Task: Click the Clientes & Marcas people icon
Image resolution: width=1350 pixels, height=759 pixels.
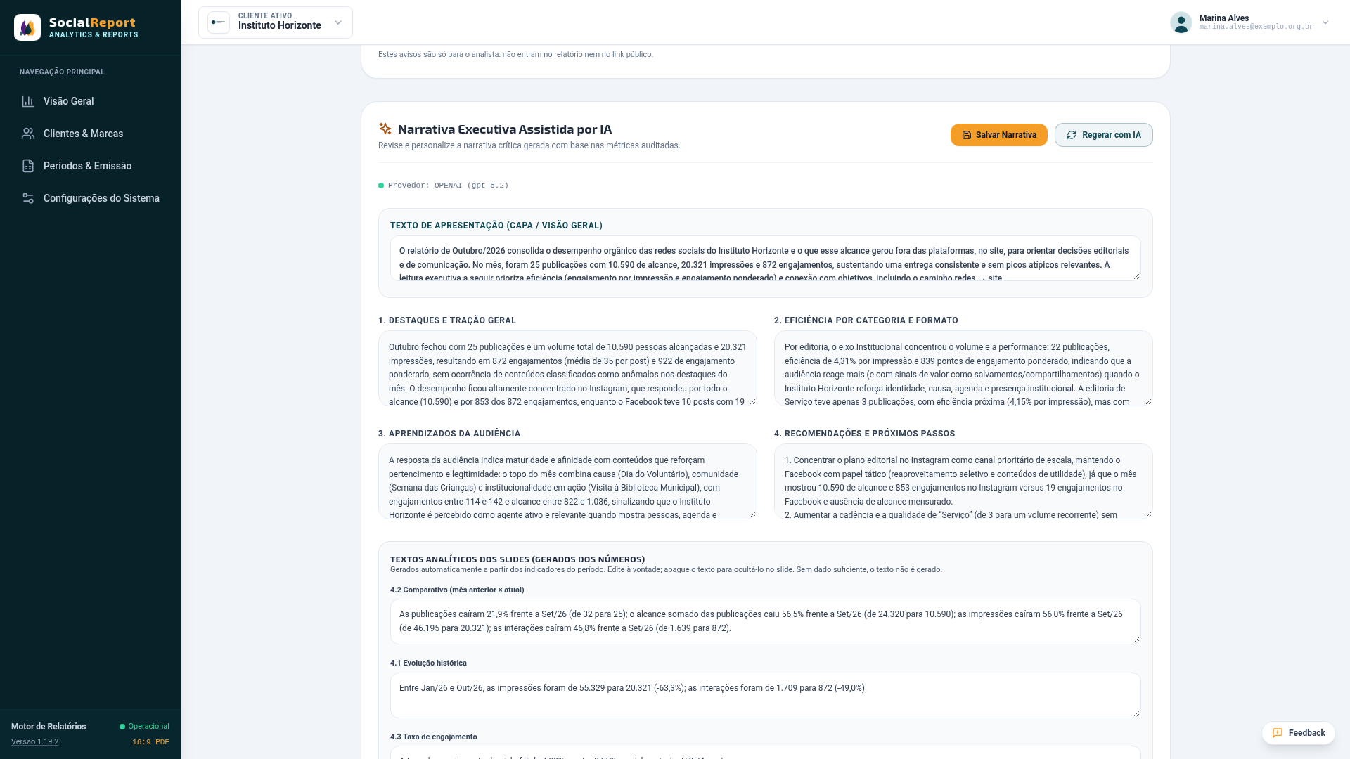Action: 28,134
